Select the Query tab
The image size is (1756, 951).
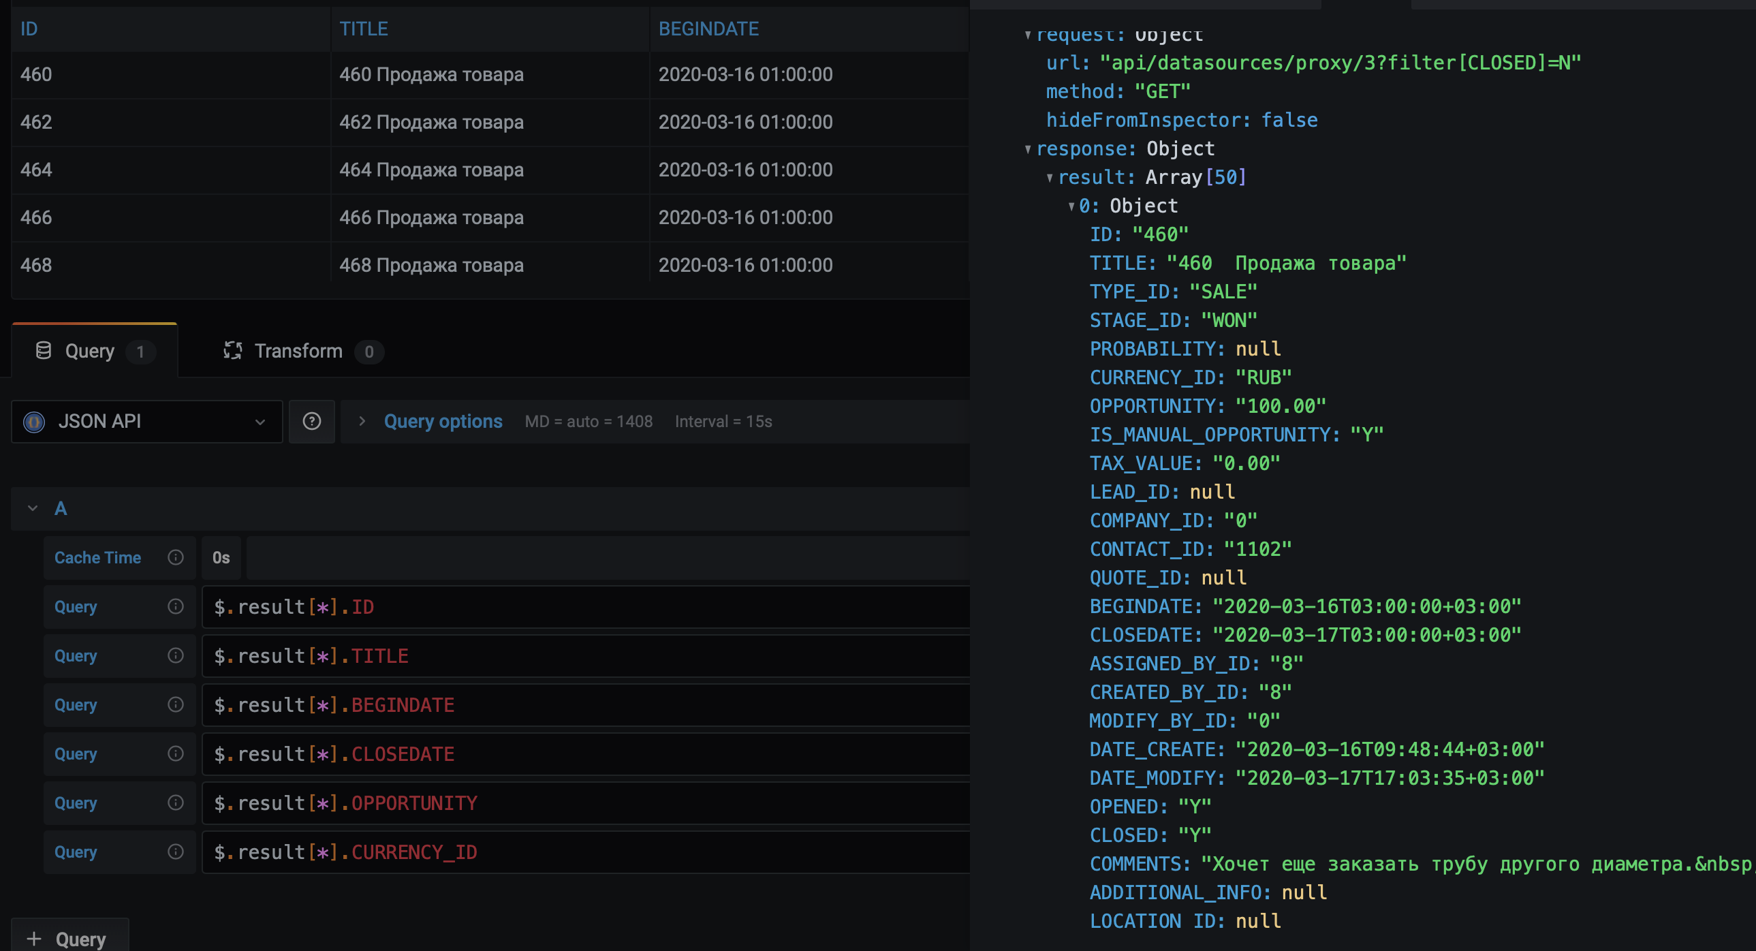tap(89, 350)
